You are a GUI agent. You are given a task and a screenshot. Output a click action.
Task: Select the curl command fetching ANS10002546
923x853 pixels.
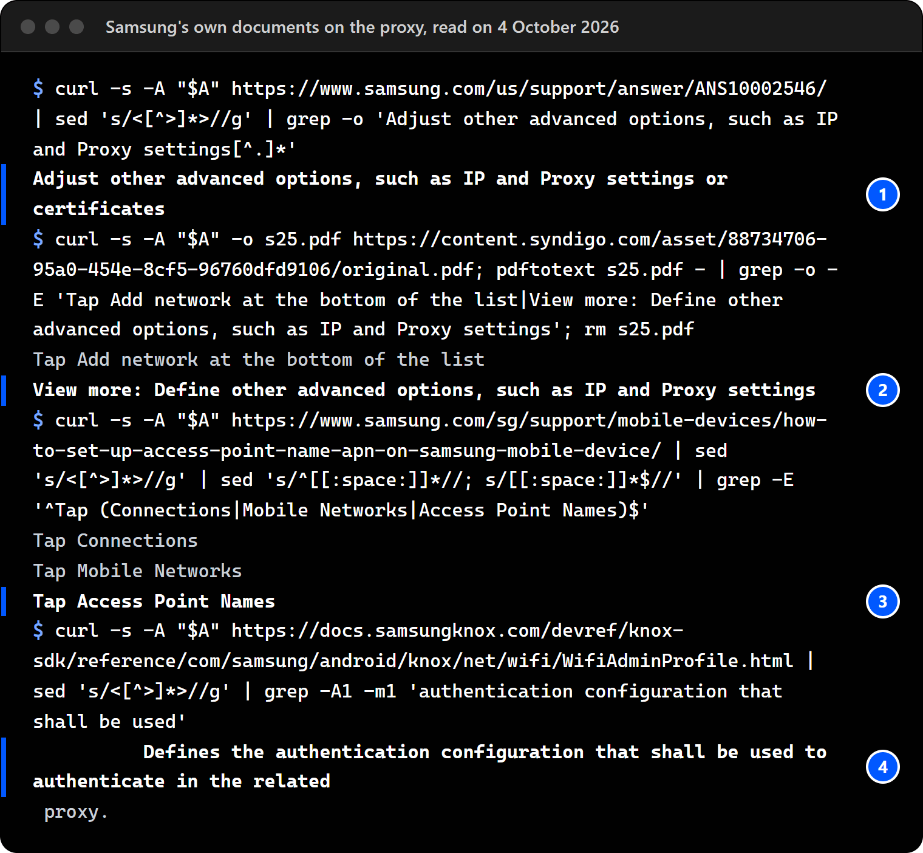pos(430,89)
